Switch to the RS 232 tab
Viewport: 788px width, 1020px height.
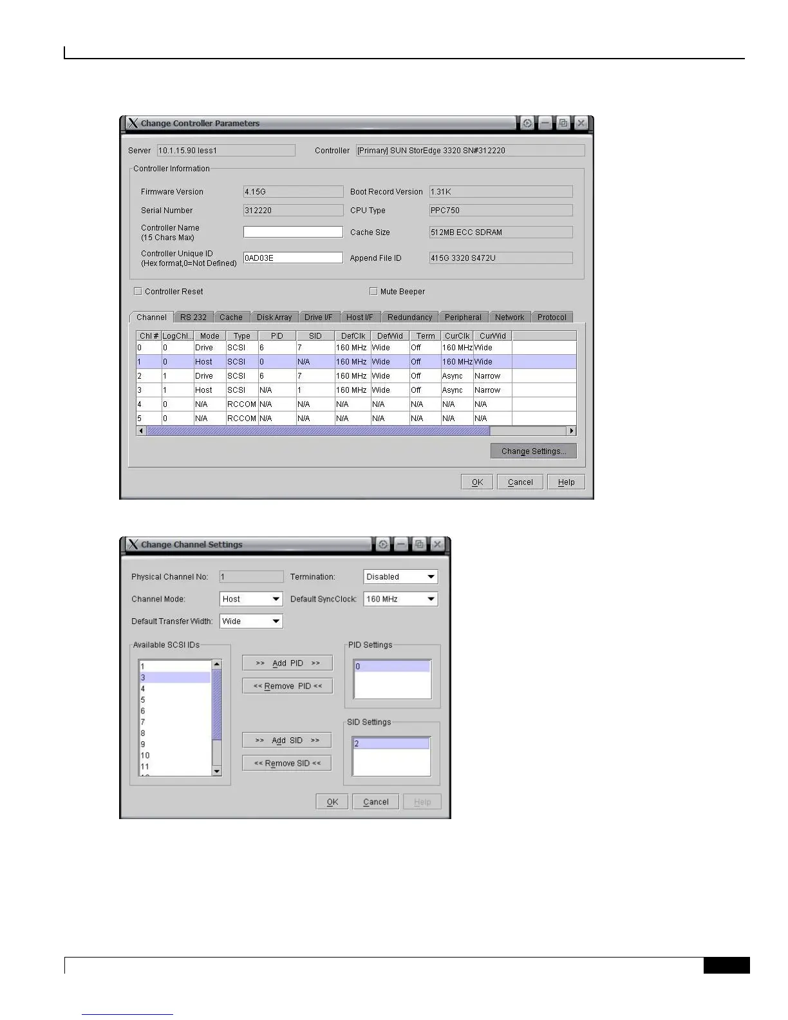pyautogui.click(x=193, y=317)
